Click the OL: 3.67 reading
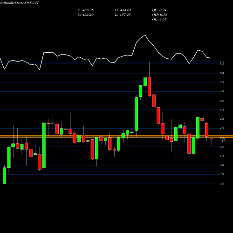The height and width of the screenshot is (233, 233). 159,20
